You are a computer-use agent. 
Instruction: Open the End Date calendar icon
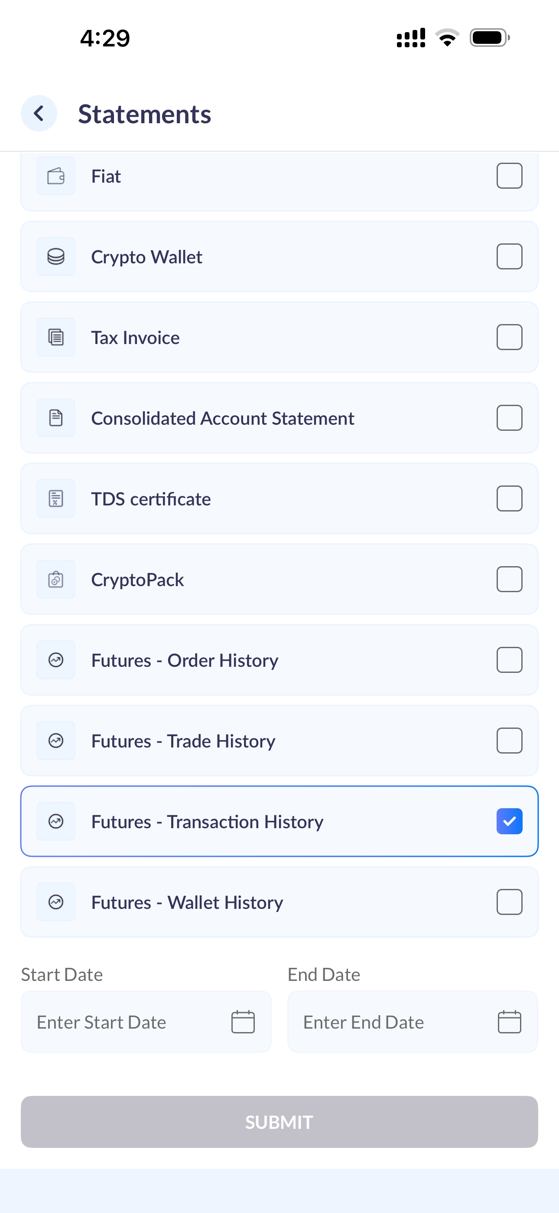(510, 1022)
